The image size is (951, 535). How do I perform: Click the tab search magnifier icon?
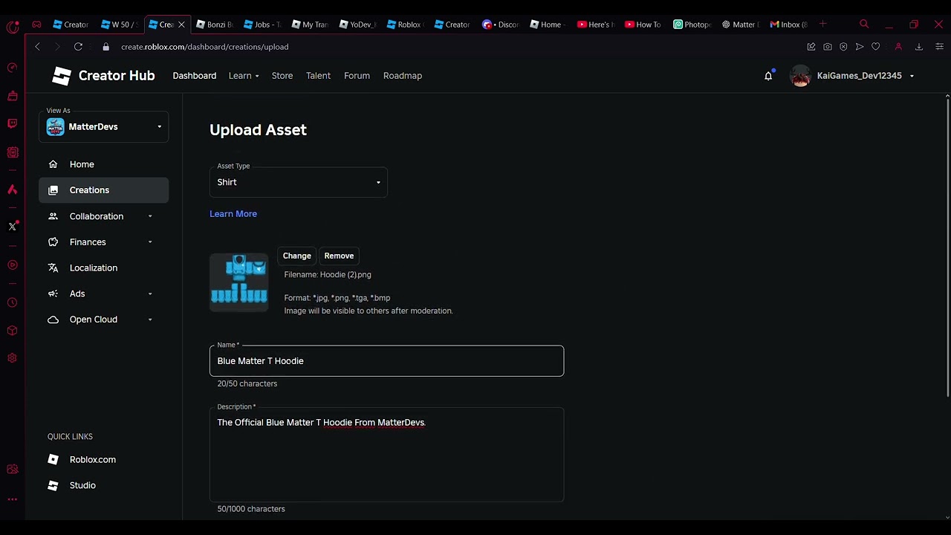click(864, 25)
